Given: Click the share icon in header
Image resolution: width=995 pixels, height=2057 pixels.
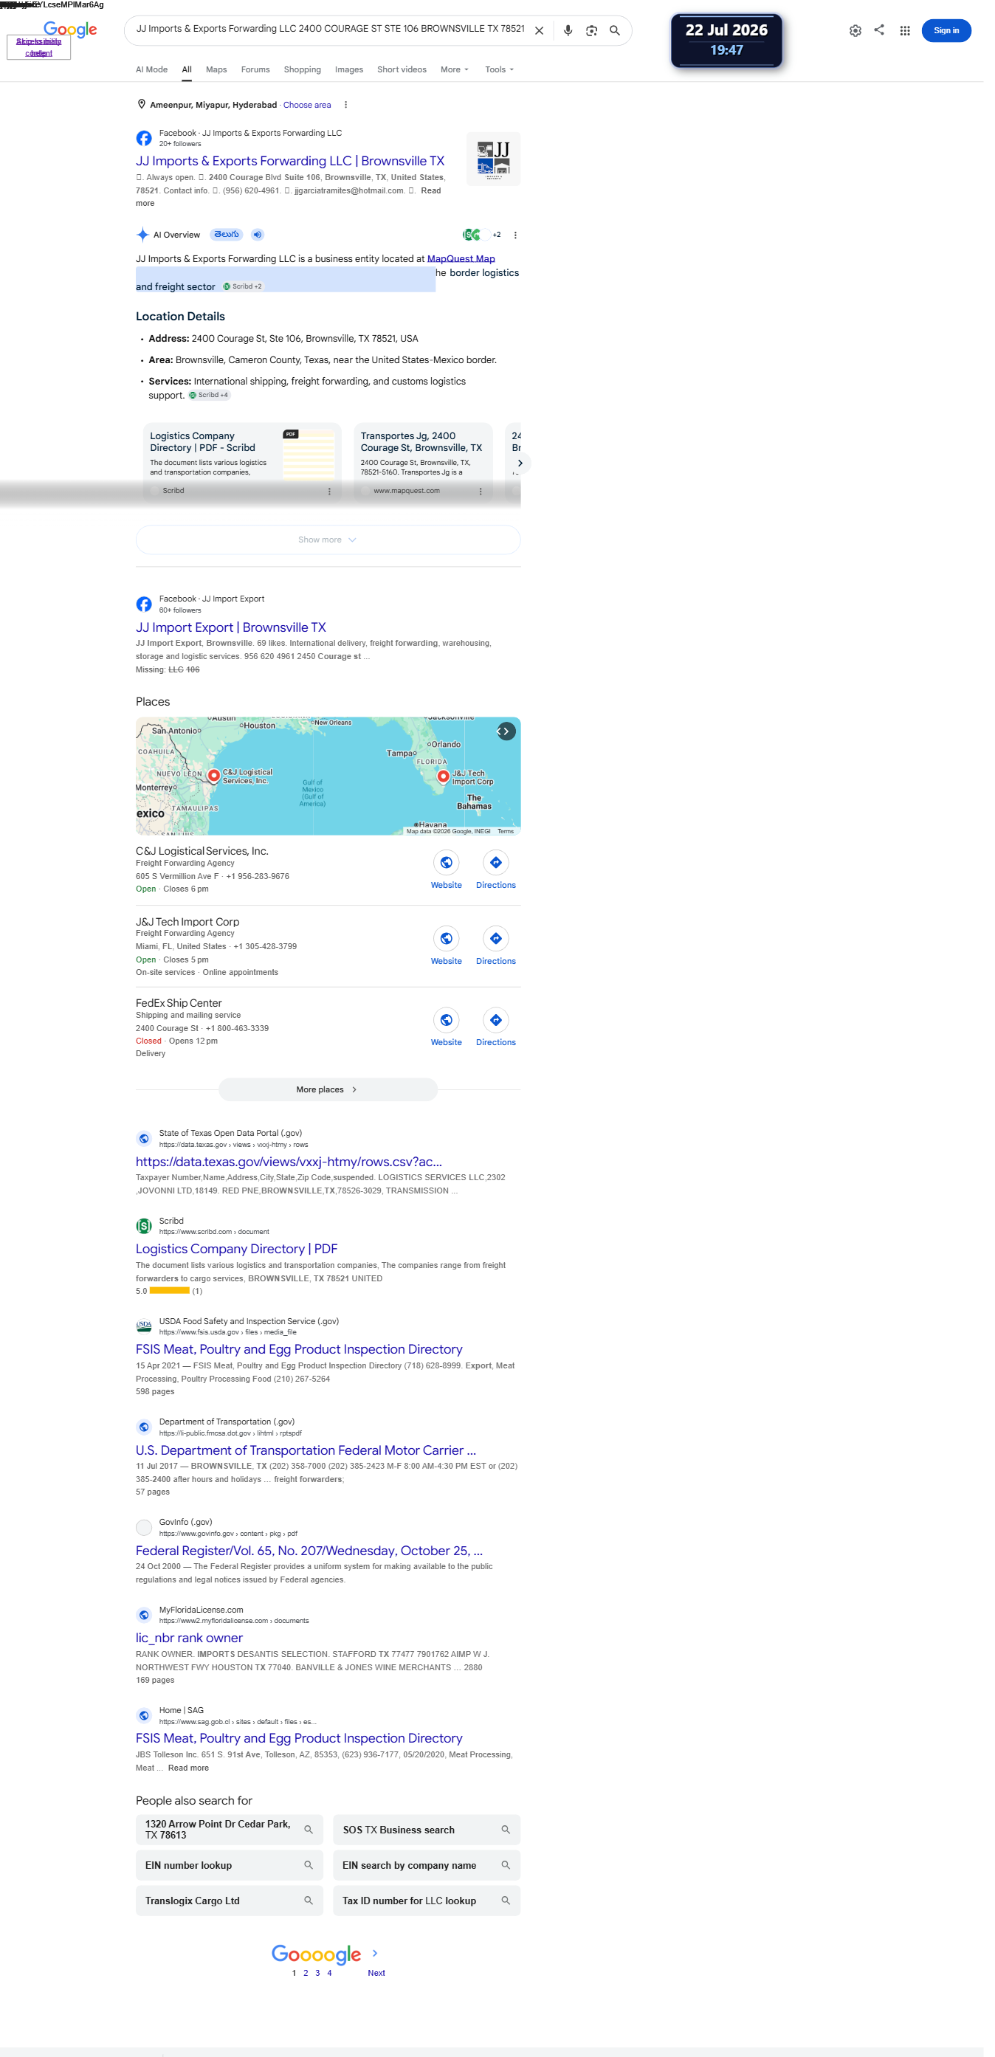Looking at the screenshot, I should (879, 30).
